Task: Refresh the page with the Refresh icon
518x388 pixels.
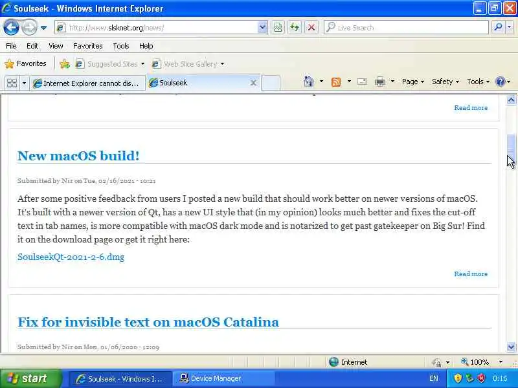Action: [x=295, y=28]
